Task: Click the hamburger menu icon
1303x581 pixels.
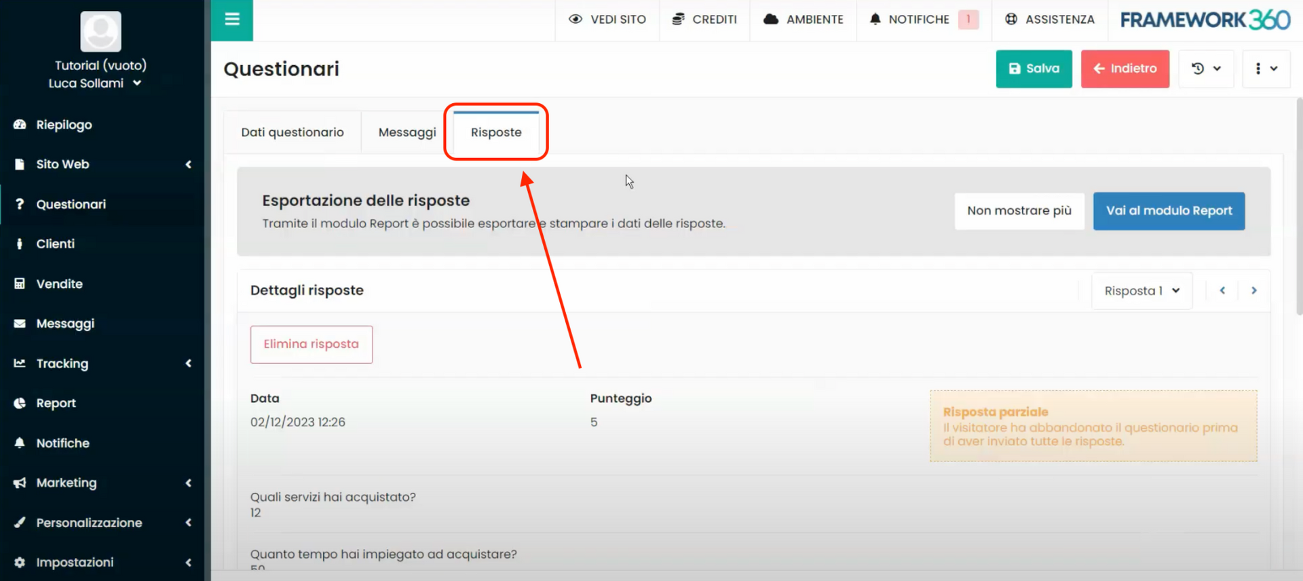Action: [x=232, y=20]
